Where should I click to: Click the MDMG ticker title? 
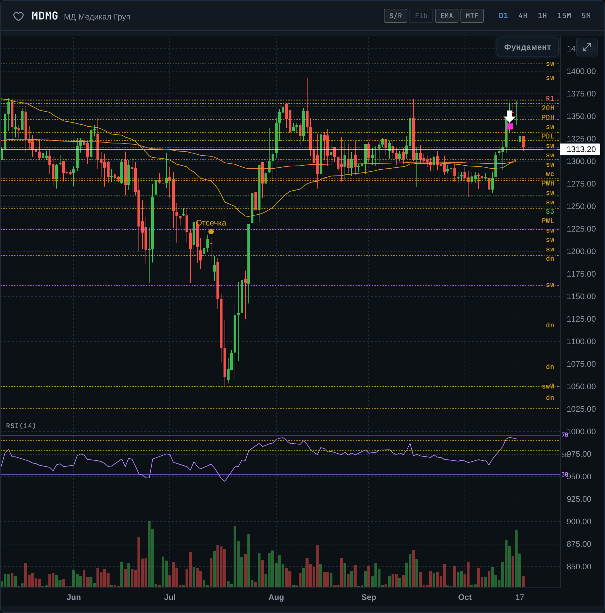coord(45,16)
